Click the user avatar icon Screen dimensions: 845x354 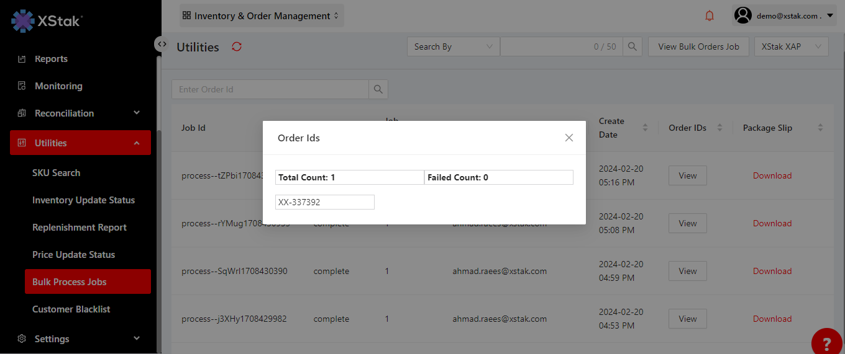tap(743, 15)
